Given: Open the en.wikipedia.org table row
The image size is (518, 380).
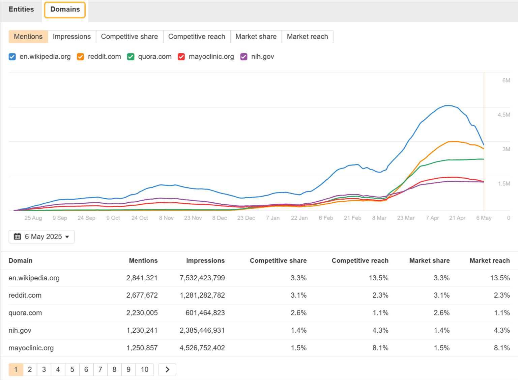Looking at the screenshot, I should coord(34,278).
